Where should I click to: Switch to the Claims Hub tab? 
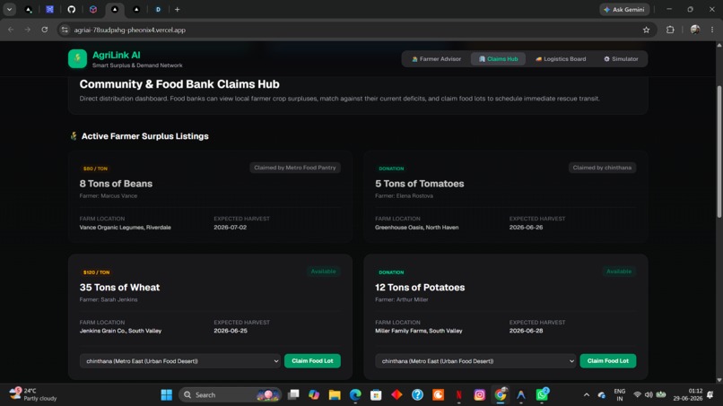point(498,59)
